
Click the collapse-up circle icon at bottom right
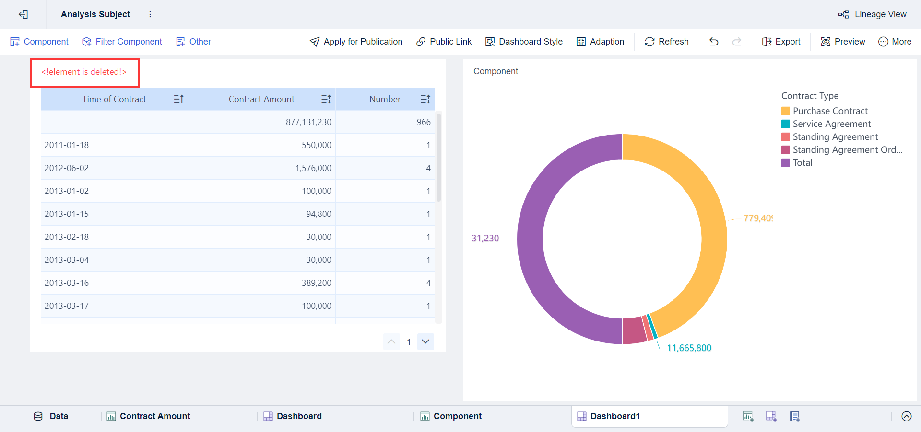click(906, 416)
